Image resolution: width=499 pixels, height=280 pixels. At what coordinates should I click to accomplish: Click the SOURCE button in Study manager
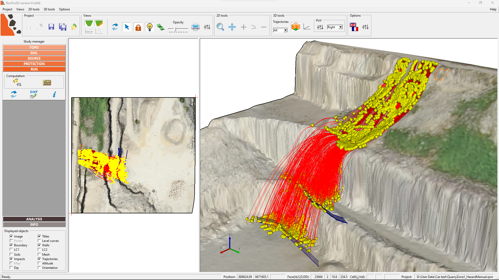34,58
